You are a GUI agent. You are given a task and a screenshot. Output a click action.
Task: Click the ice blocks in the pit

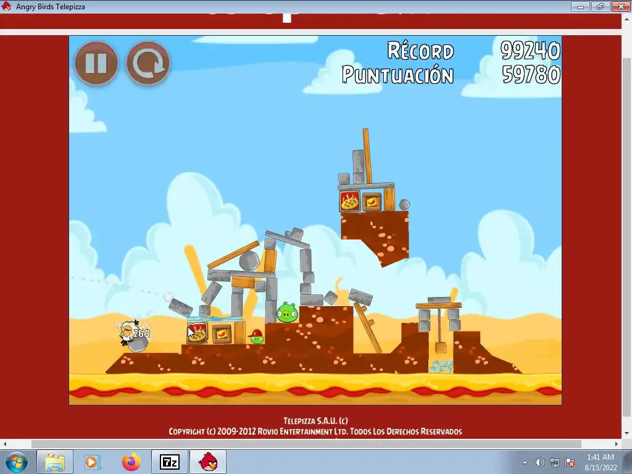click(x=441, y=367)
